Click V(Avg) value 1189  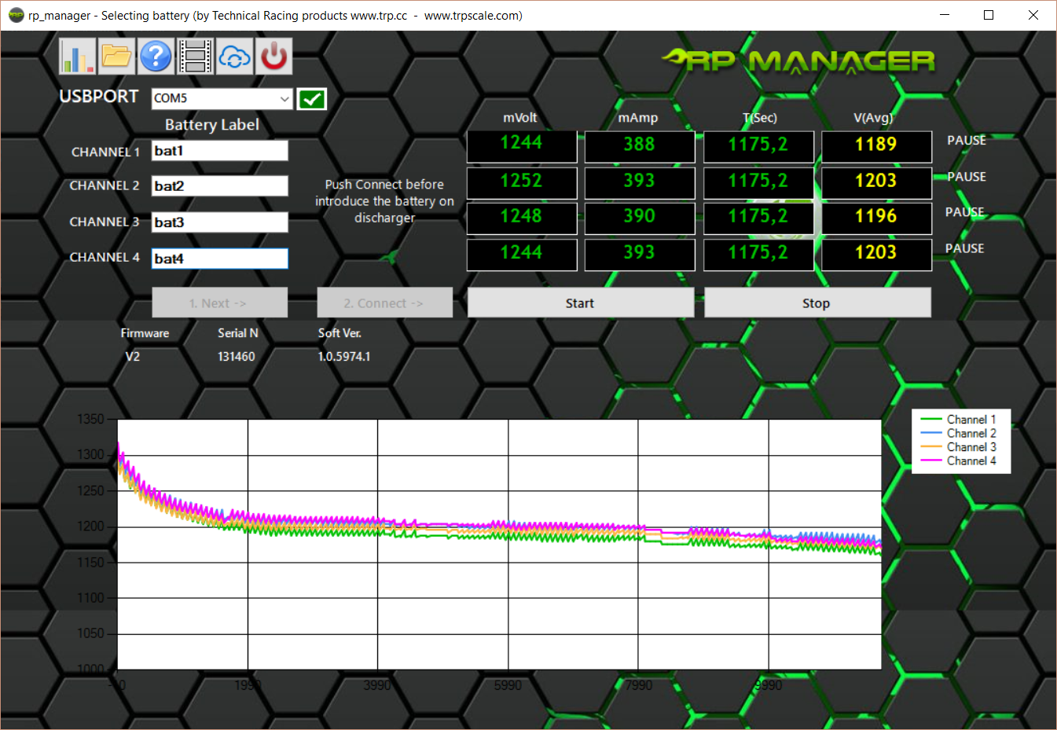876,146
